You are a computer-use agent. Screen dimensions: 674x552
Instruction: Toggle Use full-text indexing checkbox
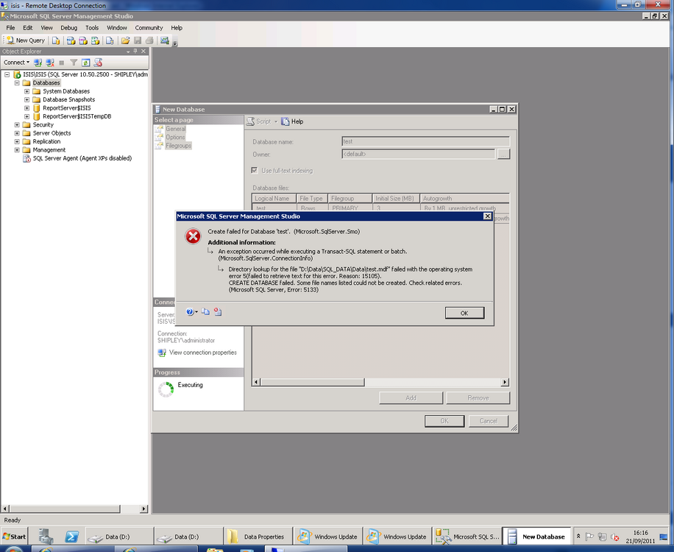255,171
